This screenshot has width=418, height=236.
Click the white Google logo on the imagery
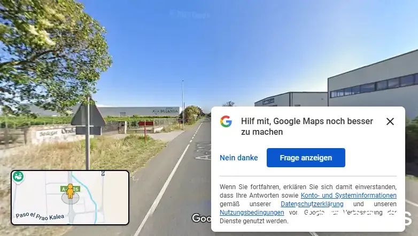pos(202,218)
